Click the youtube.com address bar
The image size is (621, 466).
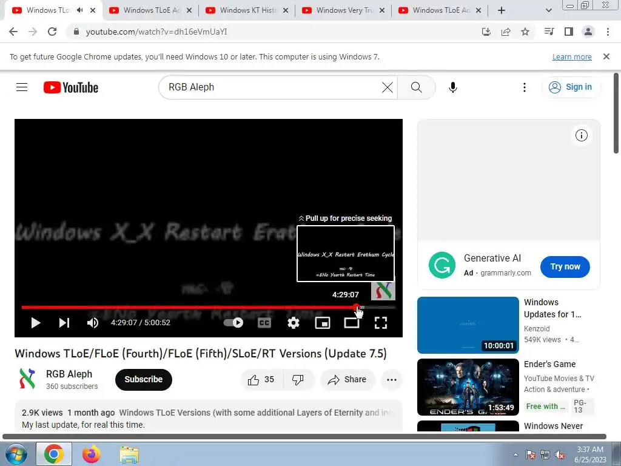(274, 32)
